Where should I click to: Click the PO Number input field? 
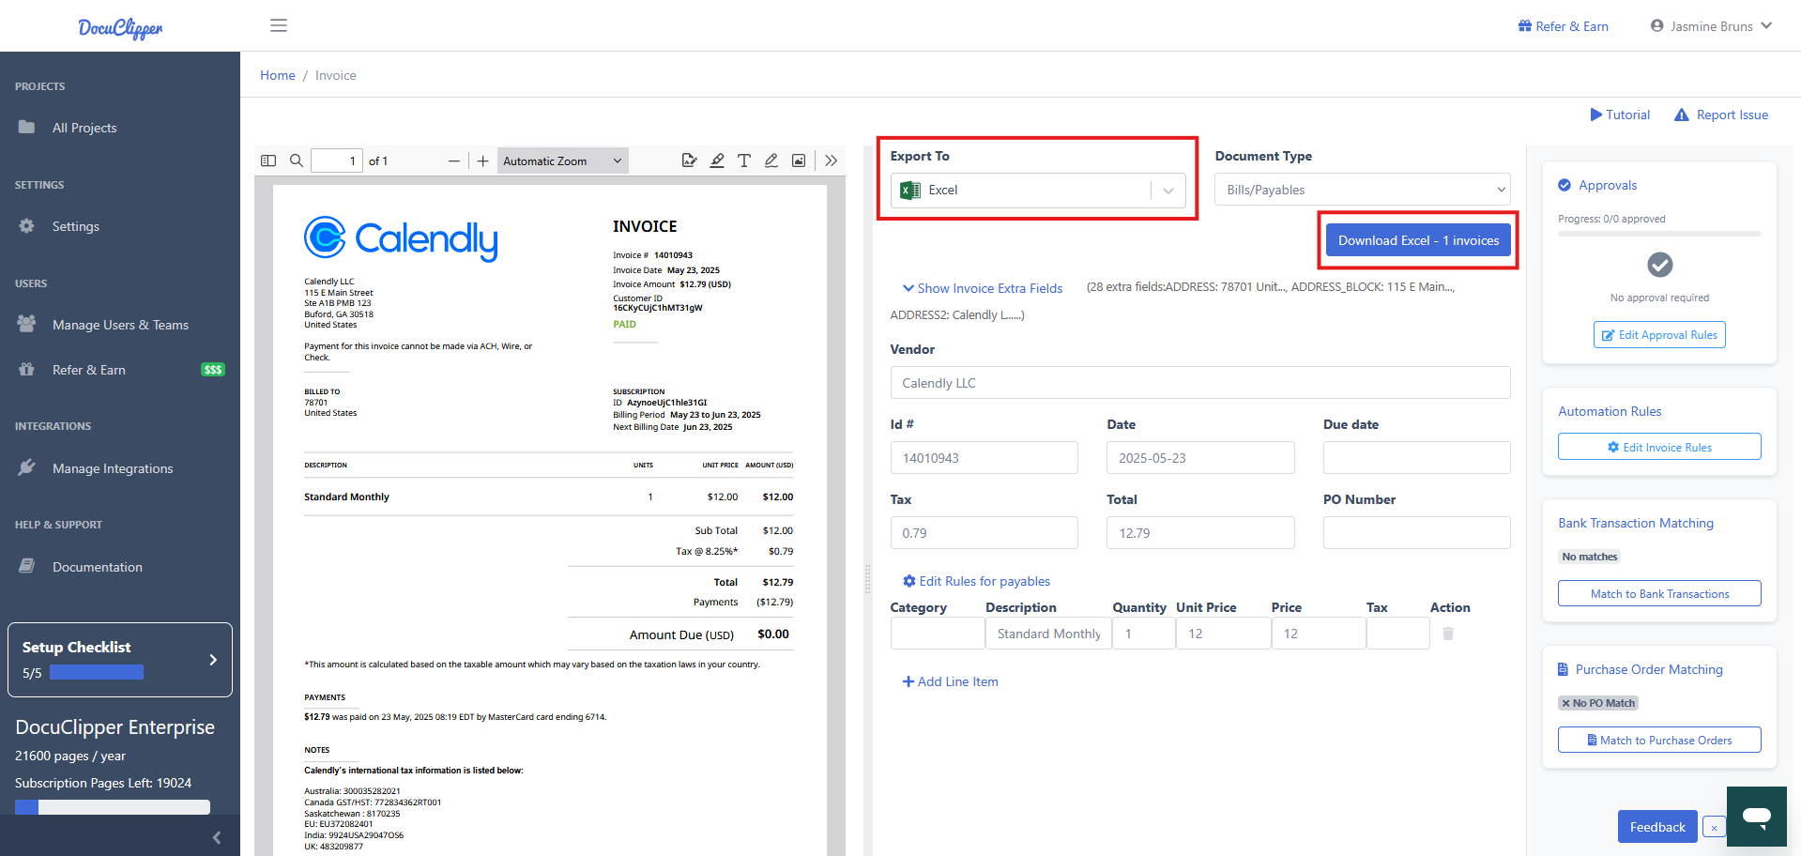coord(1416,532)
